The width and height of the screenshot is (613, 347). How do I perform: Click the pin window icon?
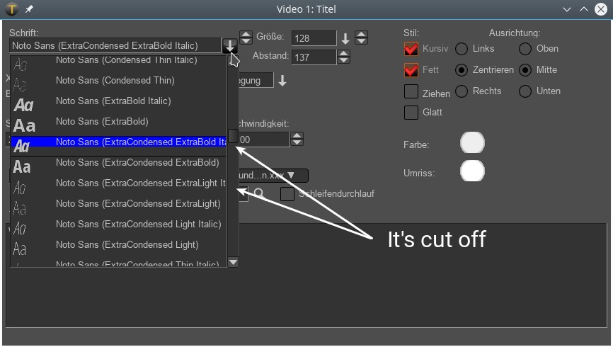(x=29, y=9)
